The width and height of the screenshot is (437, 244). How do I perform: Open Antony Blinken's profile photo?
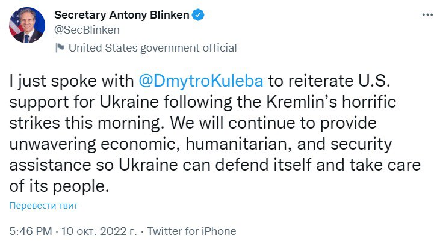(25, 26)
